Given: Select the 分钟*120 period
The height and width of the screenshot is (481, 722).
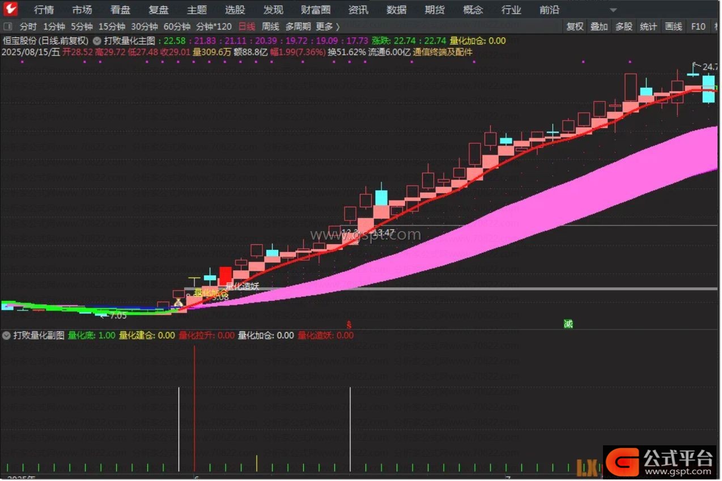Looking at the screenshot, I should coord(214,27).
